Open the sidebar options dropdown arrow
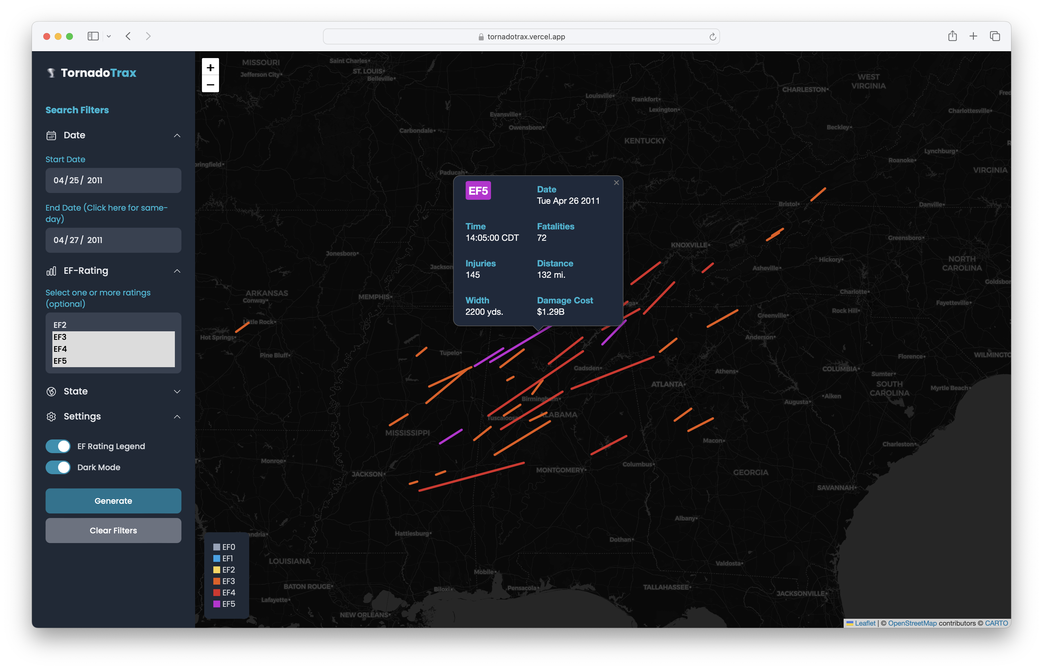This screenshot has height=670, width=1043. (x=109, y=36)
